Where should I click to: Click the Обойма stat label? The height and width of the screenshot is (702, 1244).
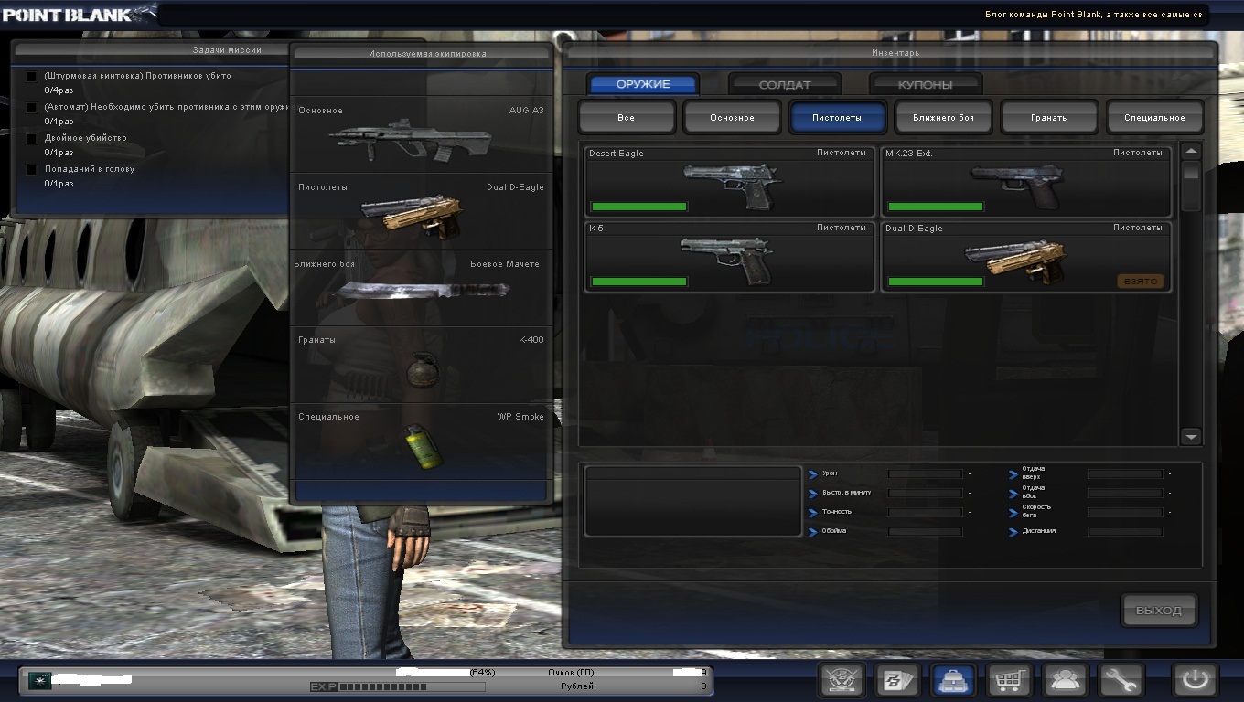click(834, 531)
